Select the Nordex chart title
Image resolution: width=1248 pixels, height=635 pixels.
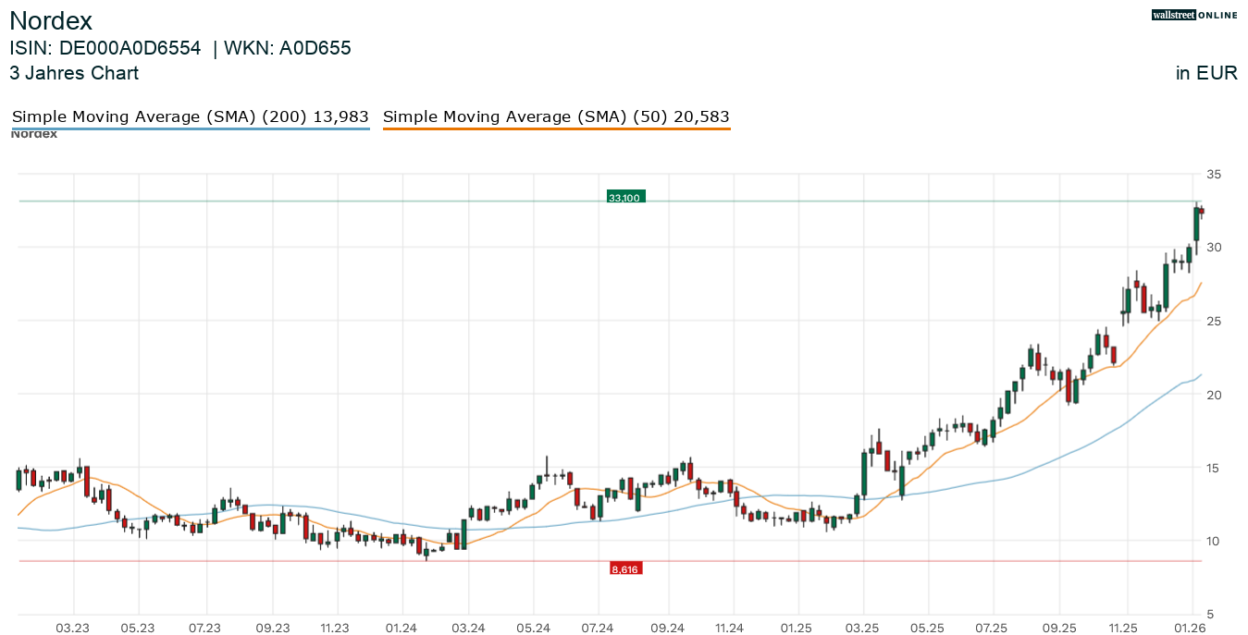pos(51,20)
